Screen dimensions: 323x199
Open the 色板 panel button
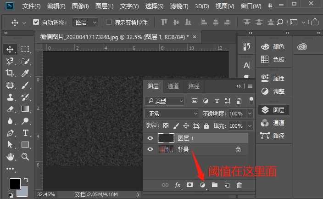[x=273, y=59]
